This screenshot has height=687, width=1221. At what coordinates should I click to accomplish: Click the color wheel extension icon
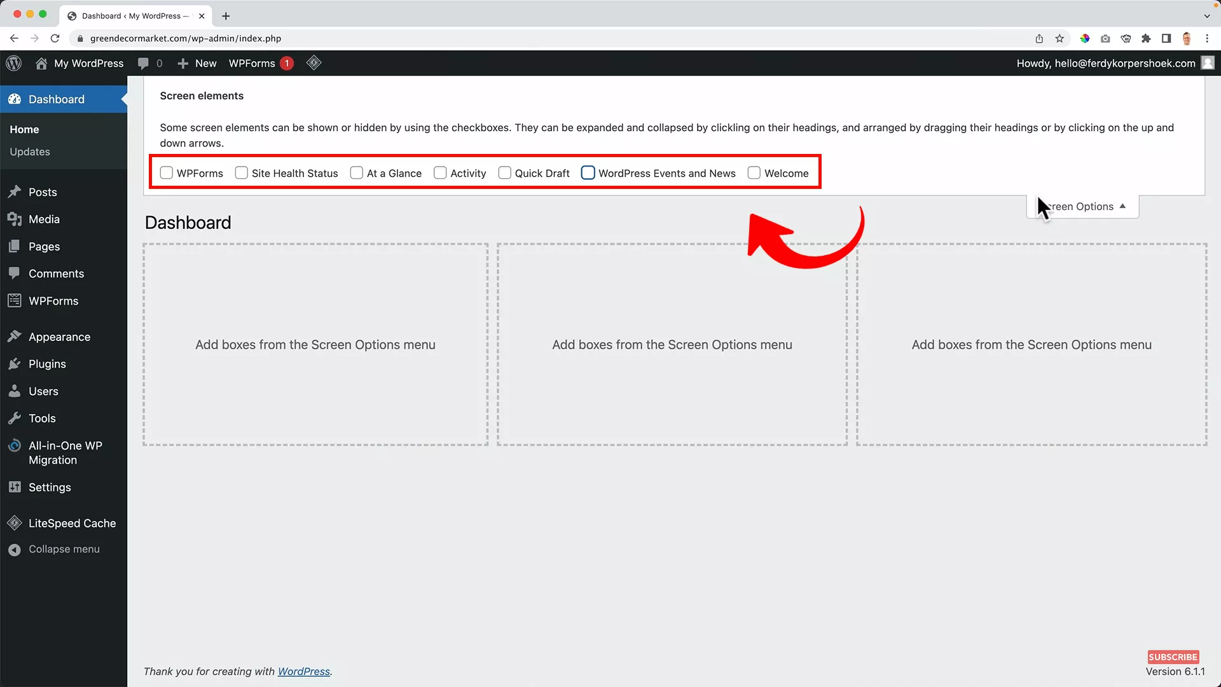[1085, 38]
